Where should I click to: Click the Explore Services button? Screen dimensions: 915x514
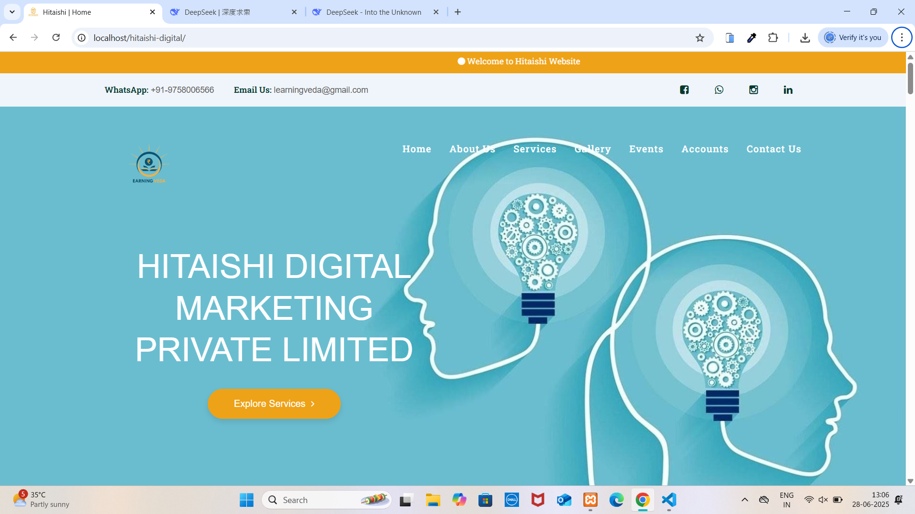coord(274,404)
